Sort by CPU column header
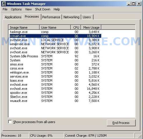 pyautogui.click(x=76, y=28)
